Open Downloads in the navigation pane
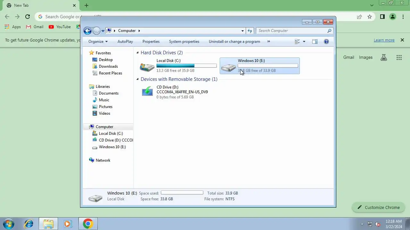 108,66
